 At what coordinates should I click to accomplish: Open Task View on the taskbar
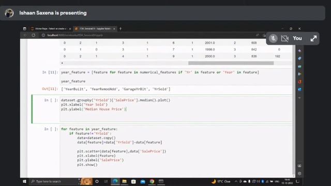coord(106,181)
